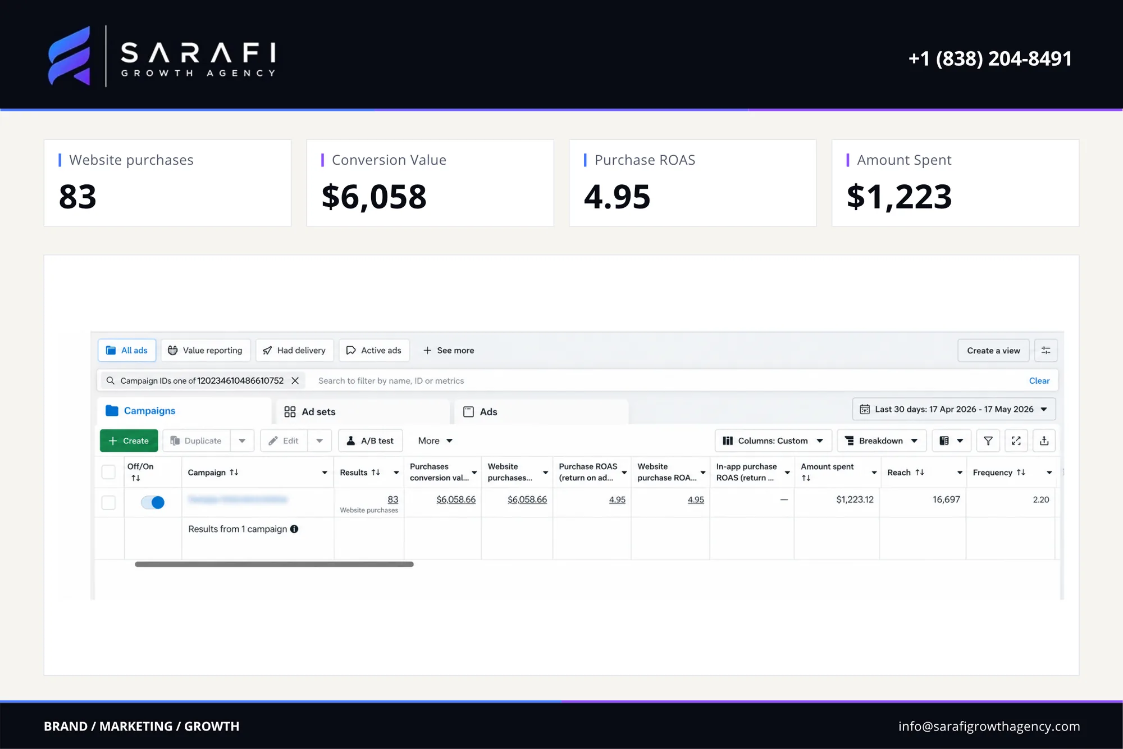
Task: Click the green Create button
Action: click(129, 441)
